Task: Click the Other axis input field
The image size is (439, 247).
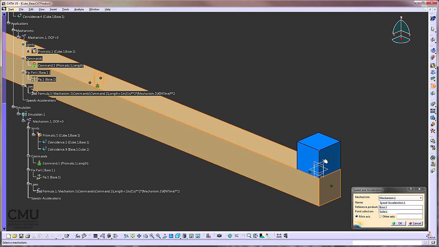Action: [x=410, y=216]
